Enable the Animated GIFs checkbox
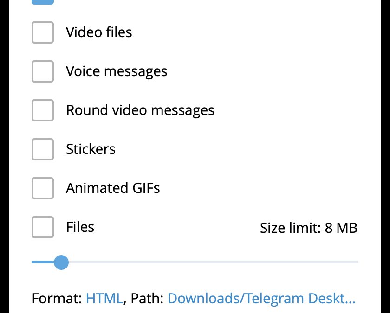Viewport: 390px width, 313px height. click(43, 188)
